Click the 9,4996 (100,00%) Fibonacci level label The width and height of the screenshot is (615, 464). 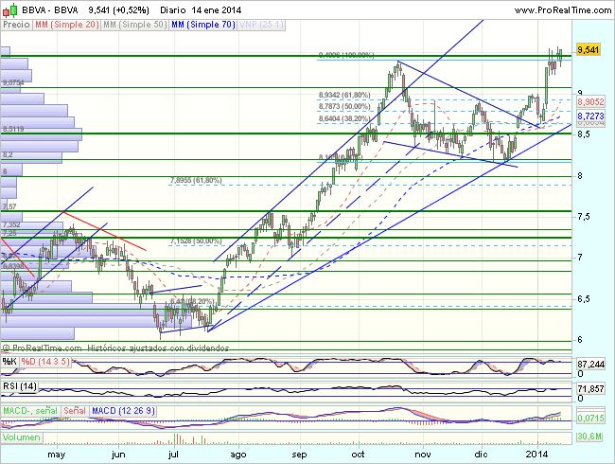(346, 56)
